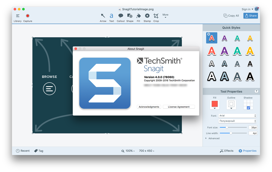Choose the small teal A quick style
The height and width of the screenshot is (172, 272).
(237, 38)
